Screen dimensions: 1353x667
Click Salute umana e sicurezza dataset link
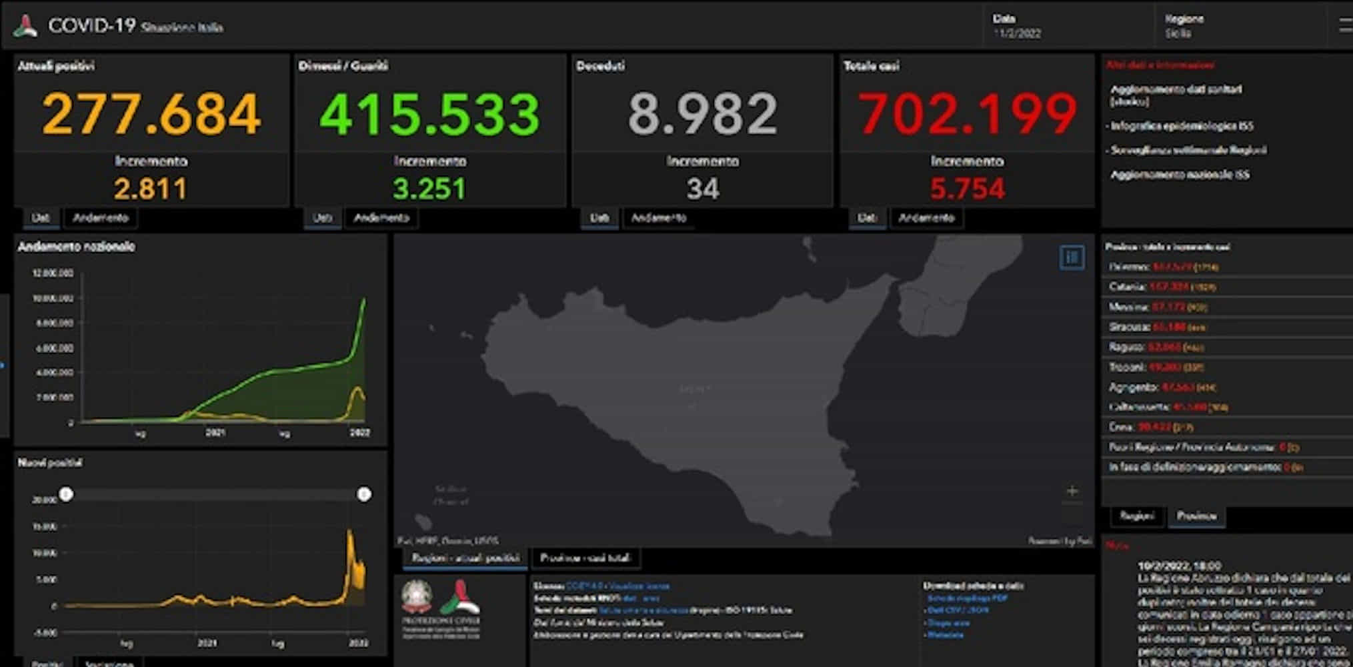tap(643, 610)
